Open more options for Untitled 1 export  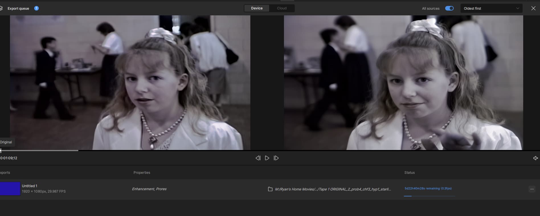click(532, 189)
